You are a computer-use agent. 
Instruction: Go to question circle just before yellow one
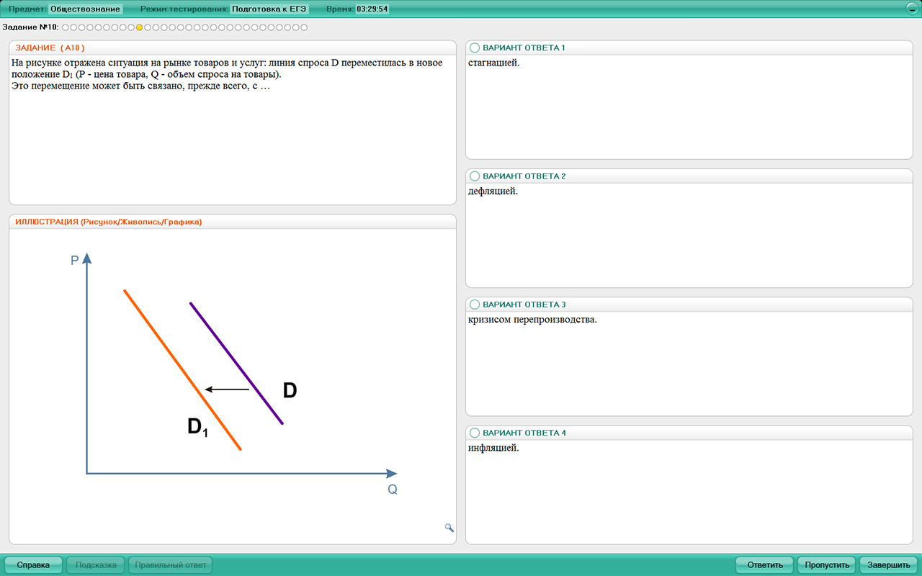click(x=131, y=27)
